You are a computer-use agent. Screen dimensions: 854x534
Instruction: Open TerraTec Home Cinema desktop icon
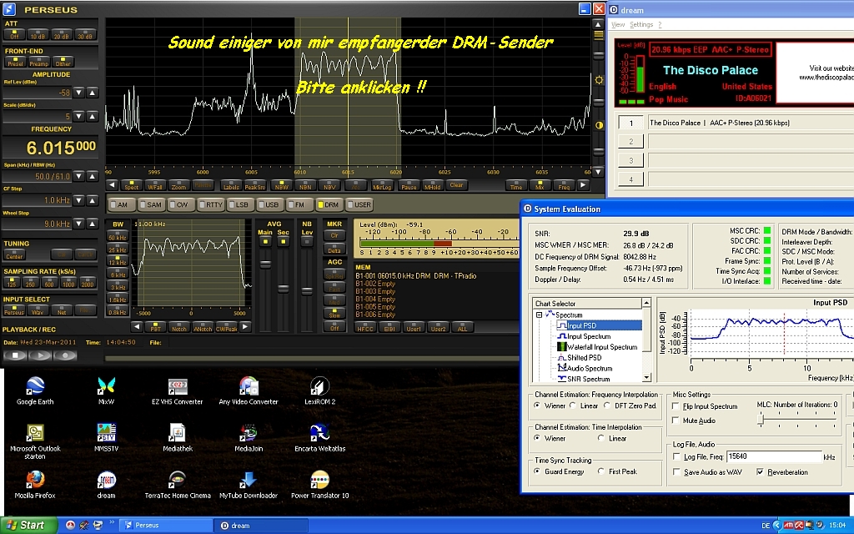pyautogui.click(x=177, y=485)
